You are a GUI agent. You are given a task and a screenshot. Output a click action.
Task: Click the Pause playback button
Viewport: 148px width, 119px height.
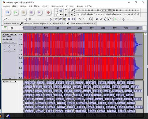(8, 12)
